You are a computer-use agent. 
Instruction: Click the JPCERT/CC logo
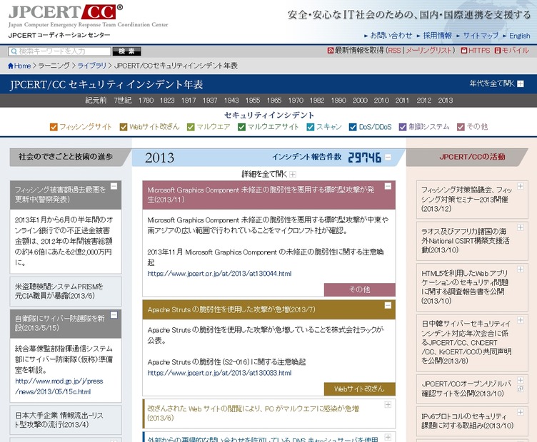(66, 12)
